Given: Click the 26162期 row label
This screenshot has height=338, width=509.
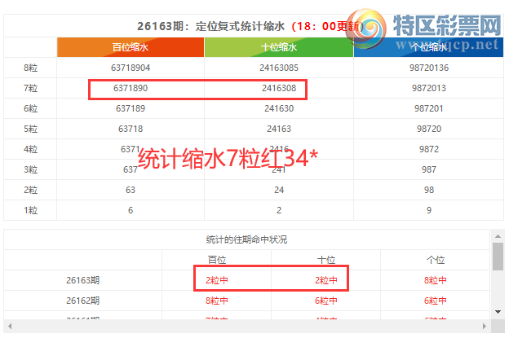Looking at the screenshot, I should (x=82, y=301).
